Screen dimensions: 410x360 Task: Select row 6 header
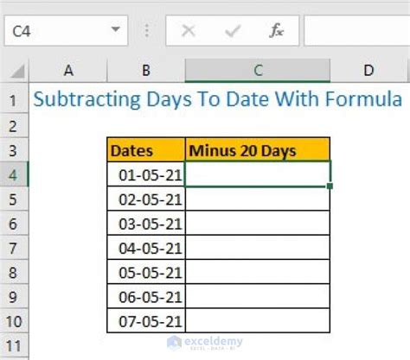coord(14,224)
